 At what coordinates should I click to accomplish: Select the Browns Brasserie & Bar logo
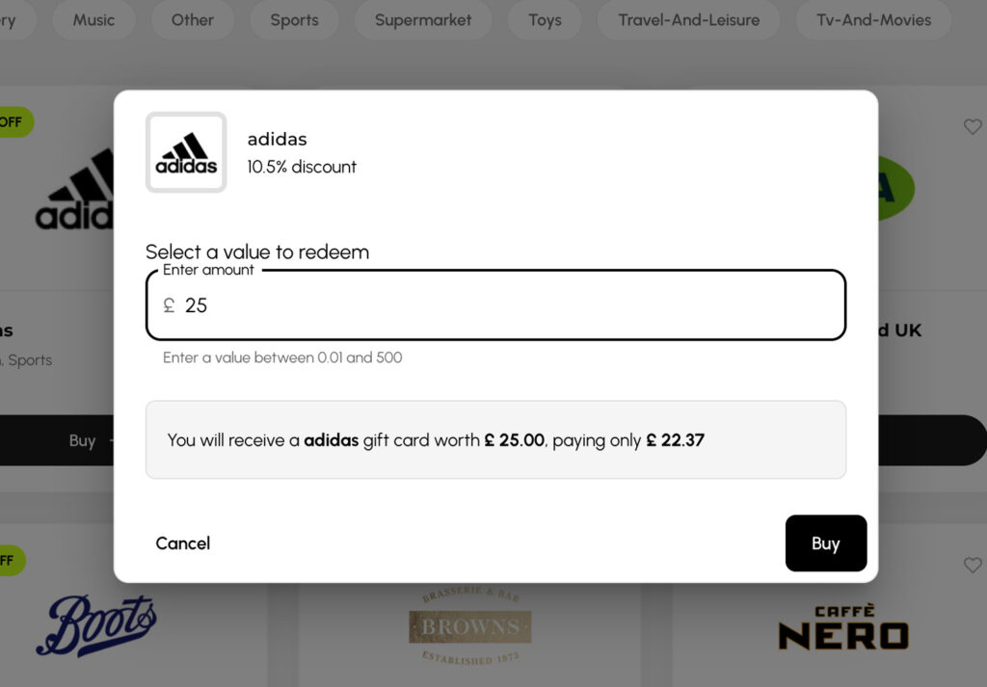coord(469,626)
